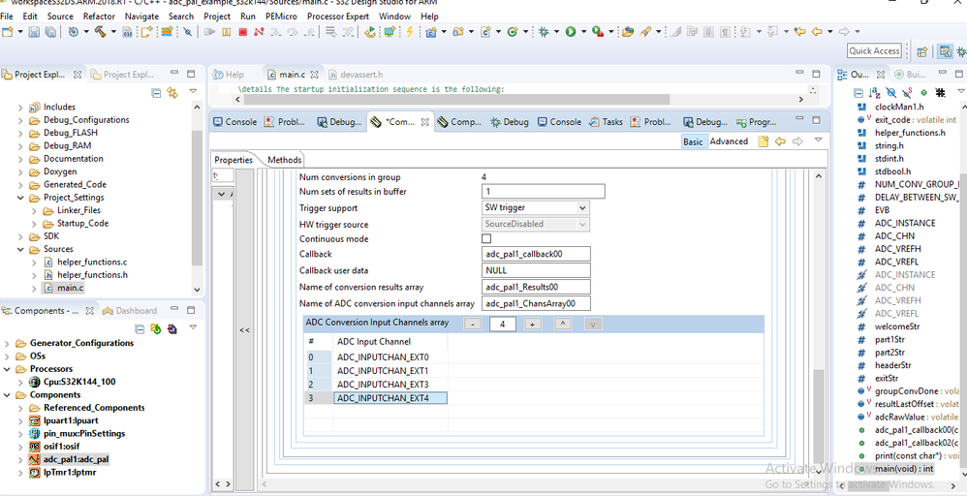The height and width of the screenshot is (496, 967).
Task: Open the Build hammer dropdown arrow
Action: pos(113,31)
